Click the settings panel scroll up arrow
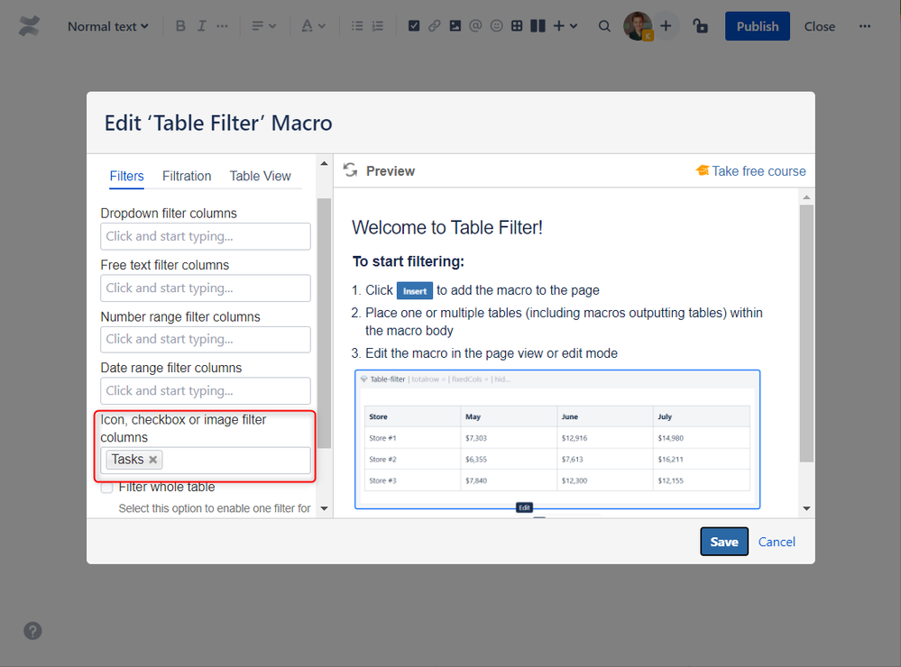 tap(324, 164)
